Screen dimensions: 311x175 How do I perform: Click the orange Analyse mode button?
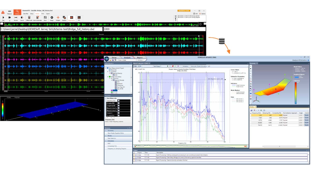point(17,12)
